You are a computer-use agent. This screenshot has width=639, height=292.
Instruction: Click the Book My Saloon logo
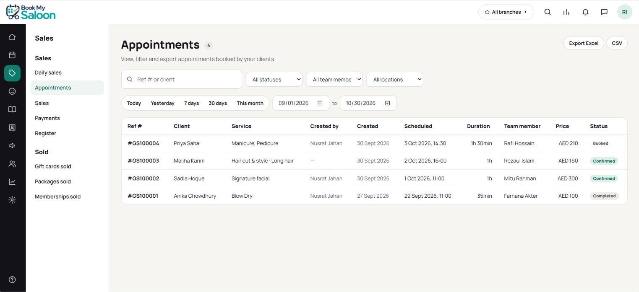click(31, 12)
